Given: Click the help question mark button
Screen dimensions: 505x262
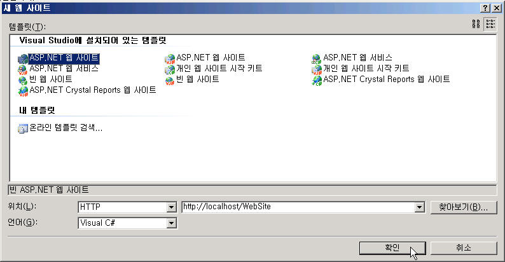Looking at the screenshot, I should 485,8.
